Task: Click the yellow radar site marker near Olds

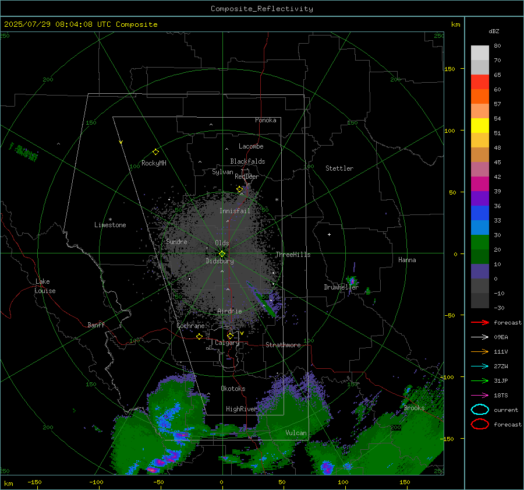Action: pyautogui.click(x=222, y=253)
